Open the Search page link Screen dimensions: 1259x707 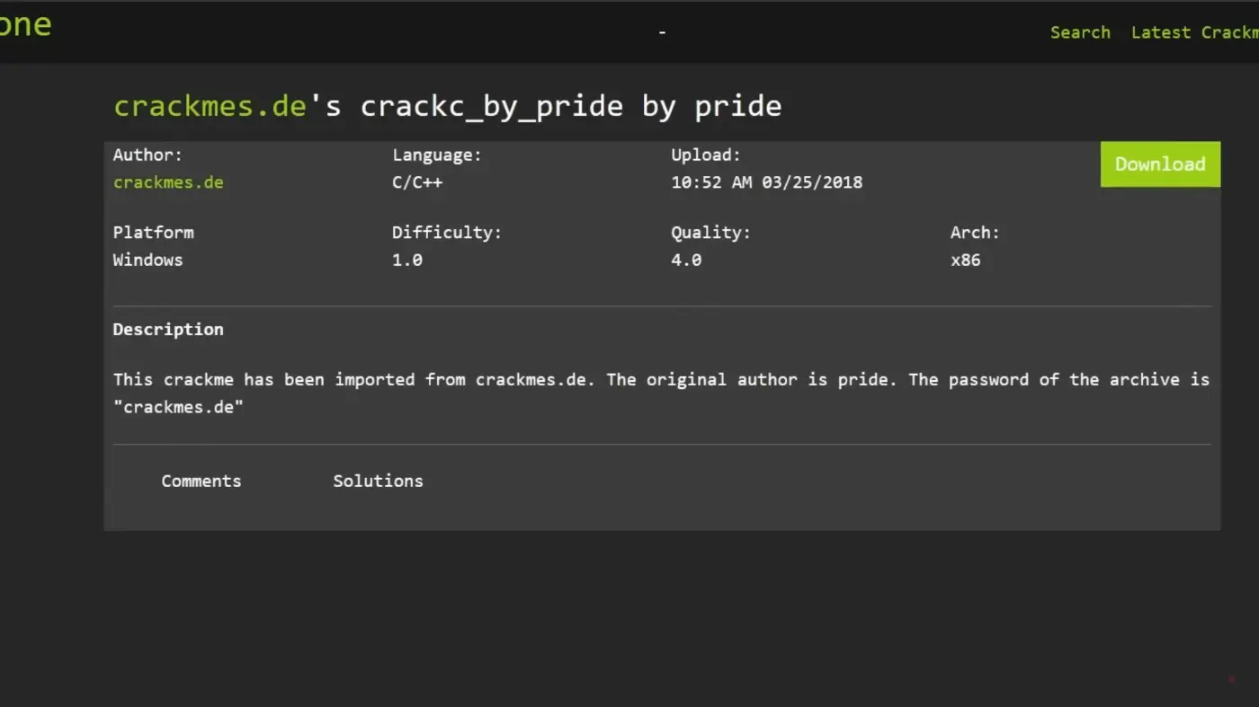click(x=1080, y=32)
